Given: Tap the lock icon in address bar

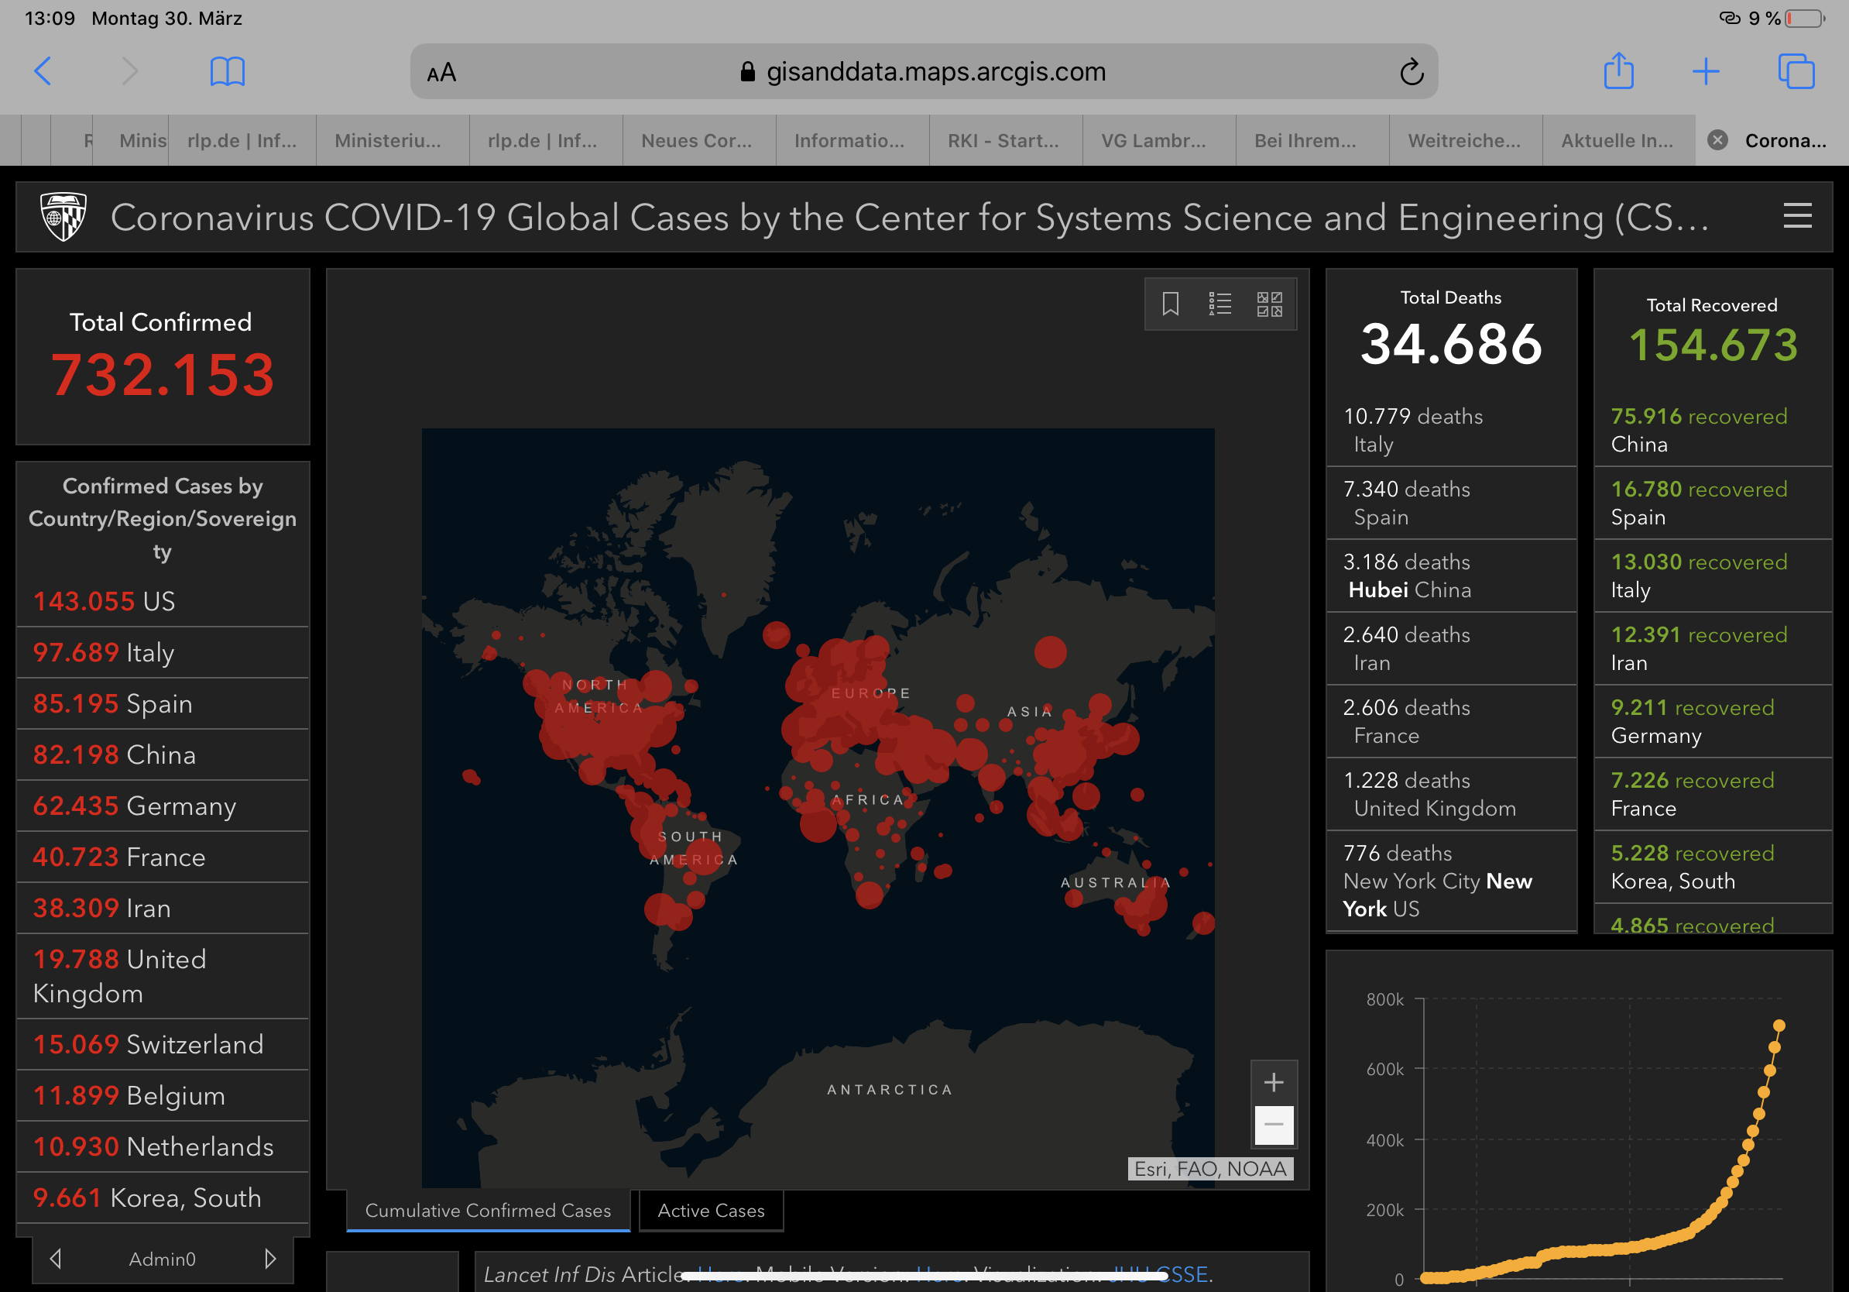Looking at the screenshot, I should pos(747,72).
